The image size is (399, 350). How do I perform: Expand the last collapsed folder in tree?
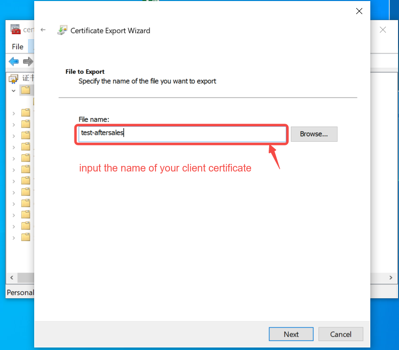tap(14, 238)
